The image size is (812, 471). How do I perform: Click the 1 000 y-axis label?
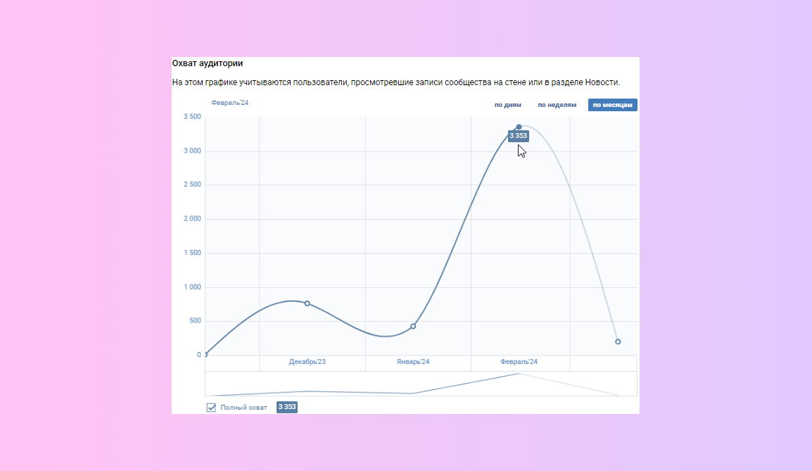point(192,287)
